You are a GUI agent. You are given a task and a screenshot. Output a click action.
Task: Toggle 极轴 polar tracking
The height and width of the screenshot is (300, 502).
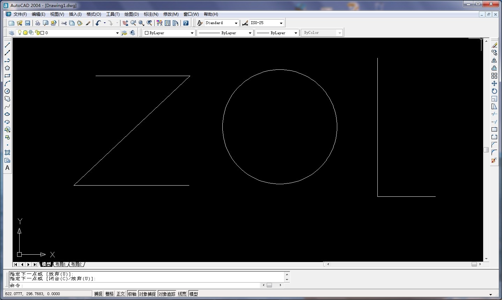tap(132, 294)
